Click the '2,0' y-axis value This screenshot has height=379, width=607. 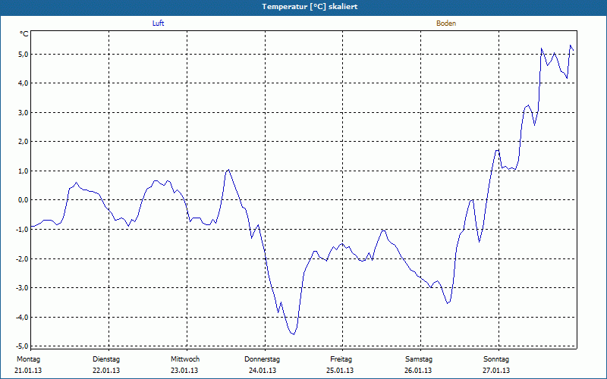coord(24,142)
